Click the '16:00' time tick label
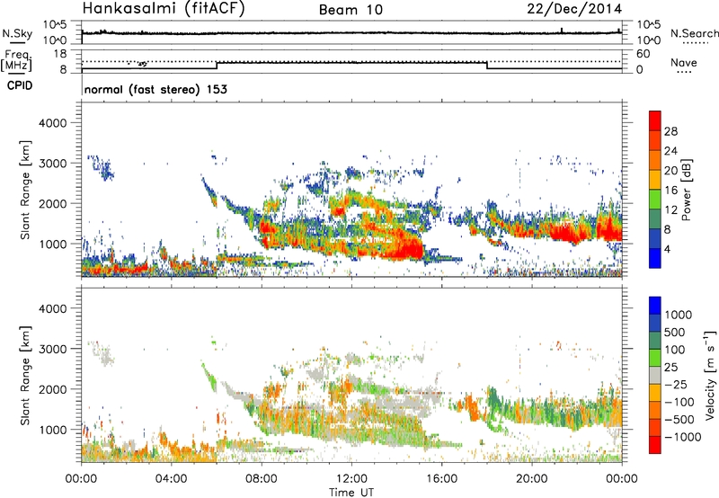719x498 pixels. coord(441,479)
